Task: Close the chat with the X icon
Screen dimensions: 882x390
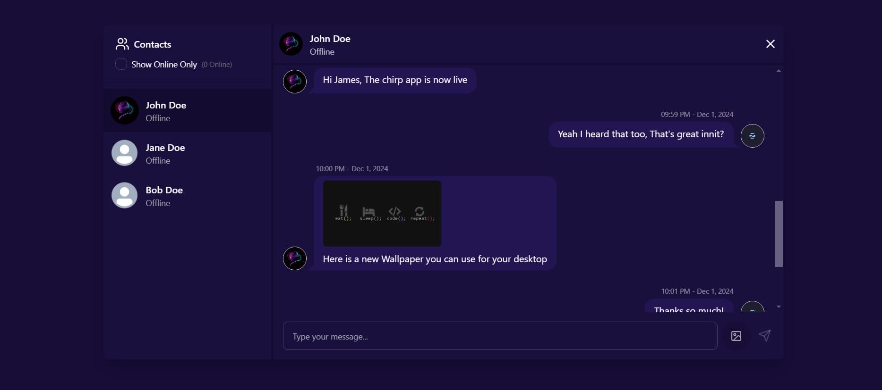Action: pos(770,44)
